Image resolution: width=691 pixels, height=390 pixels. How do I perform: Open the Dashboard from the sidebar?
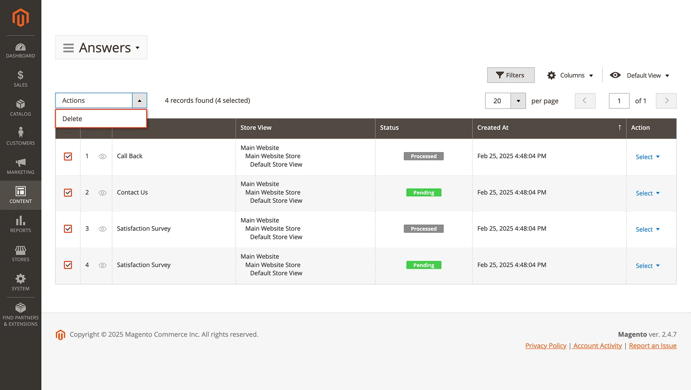pyautogui.click(x=20, y=49)
